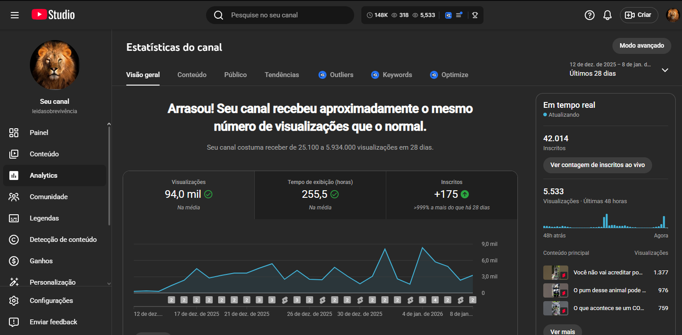Click the green up arrow beside +175
Viewport: 682px width, 335px height.
click(465, 194)
